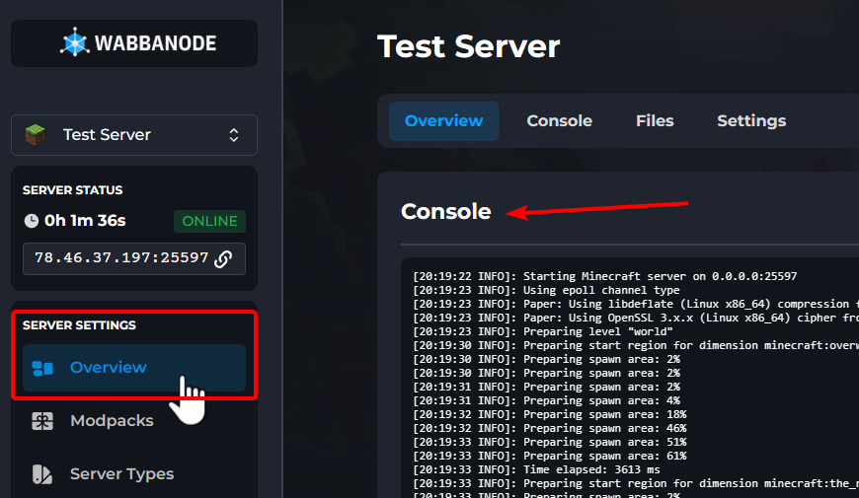Open Overview in the sidebar
The image size is (859, 498).
(134, 368)
